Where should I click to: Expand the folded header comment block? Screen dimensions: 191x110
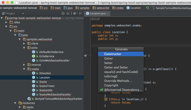(90, 19)
